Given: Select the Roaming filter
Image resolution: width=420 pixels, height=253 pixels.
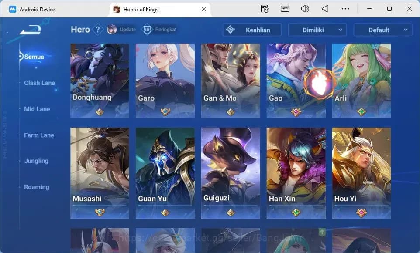Looking at the screenshot, I should click(36, 187).
